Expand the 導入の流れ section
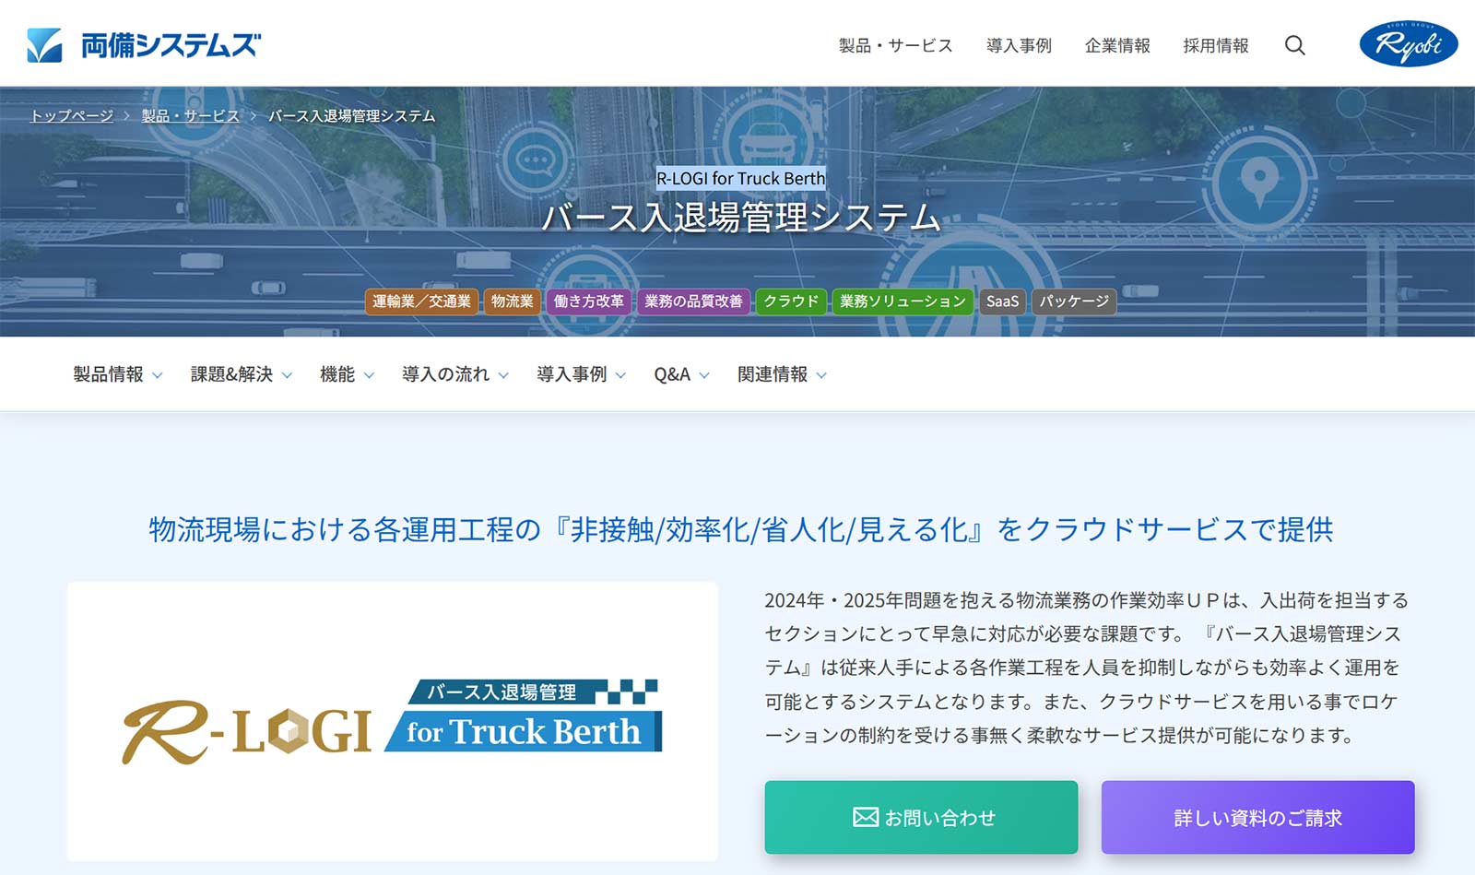Viewport: 1475px width, 875px height. [x=446, y=373]
